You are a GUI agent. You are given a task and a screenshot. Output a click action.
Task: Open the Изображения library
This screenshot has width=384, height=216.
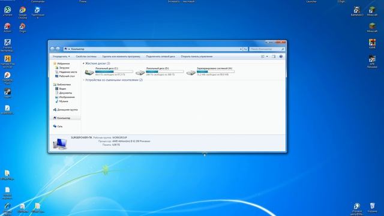67,97
